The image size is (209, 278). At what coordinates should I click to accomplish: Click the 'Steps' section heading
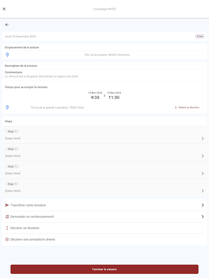(8, 121)
